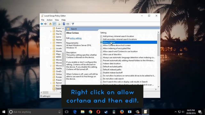Select Don't search the web or display web results in Search
This screenshot has width=205, height=115.
click(125, 82)
